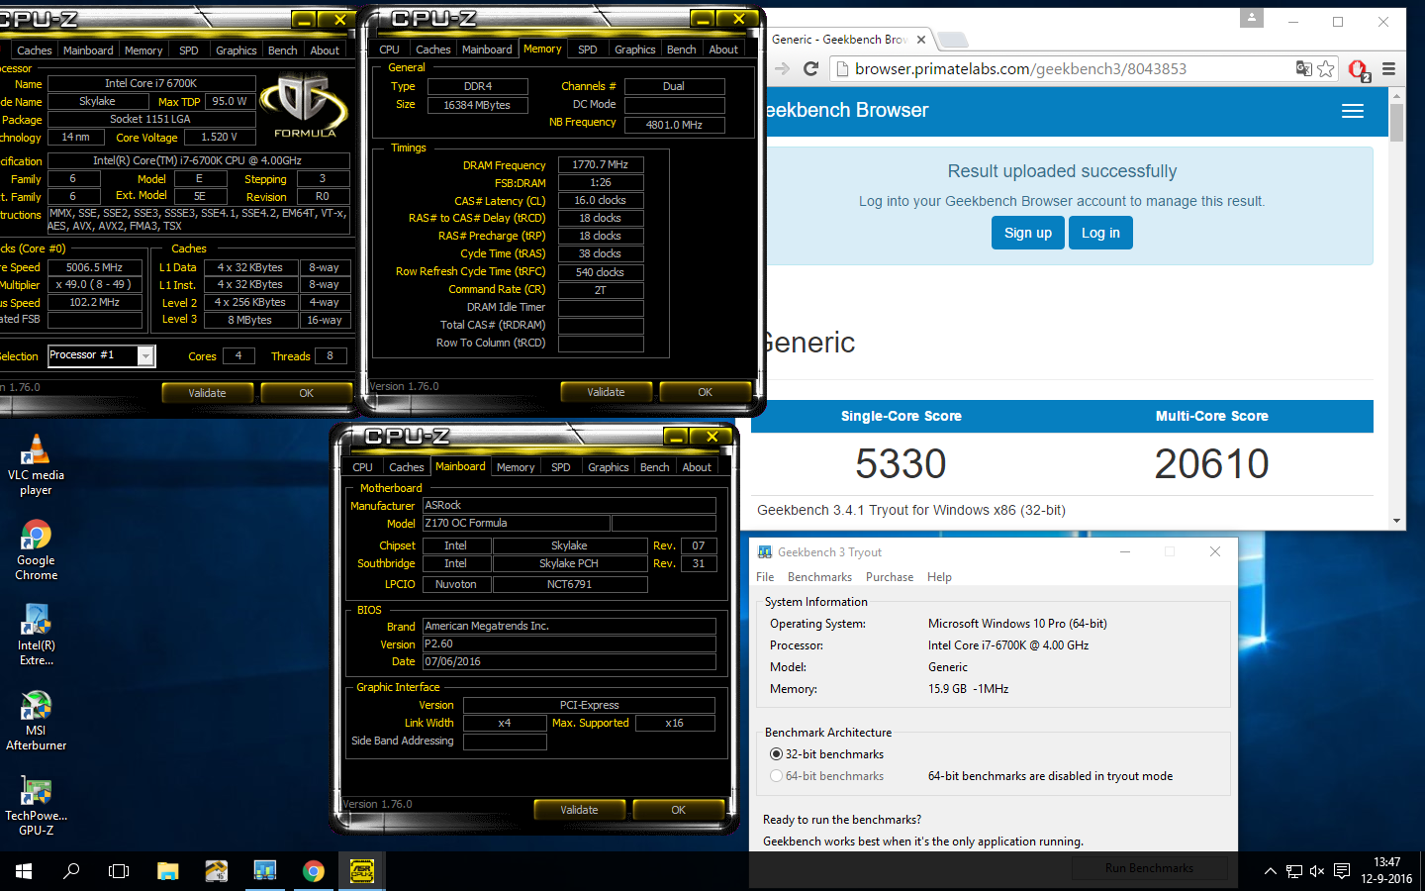
Task: Open the translate icon in address bar
Action: 1304,68
